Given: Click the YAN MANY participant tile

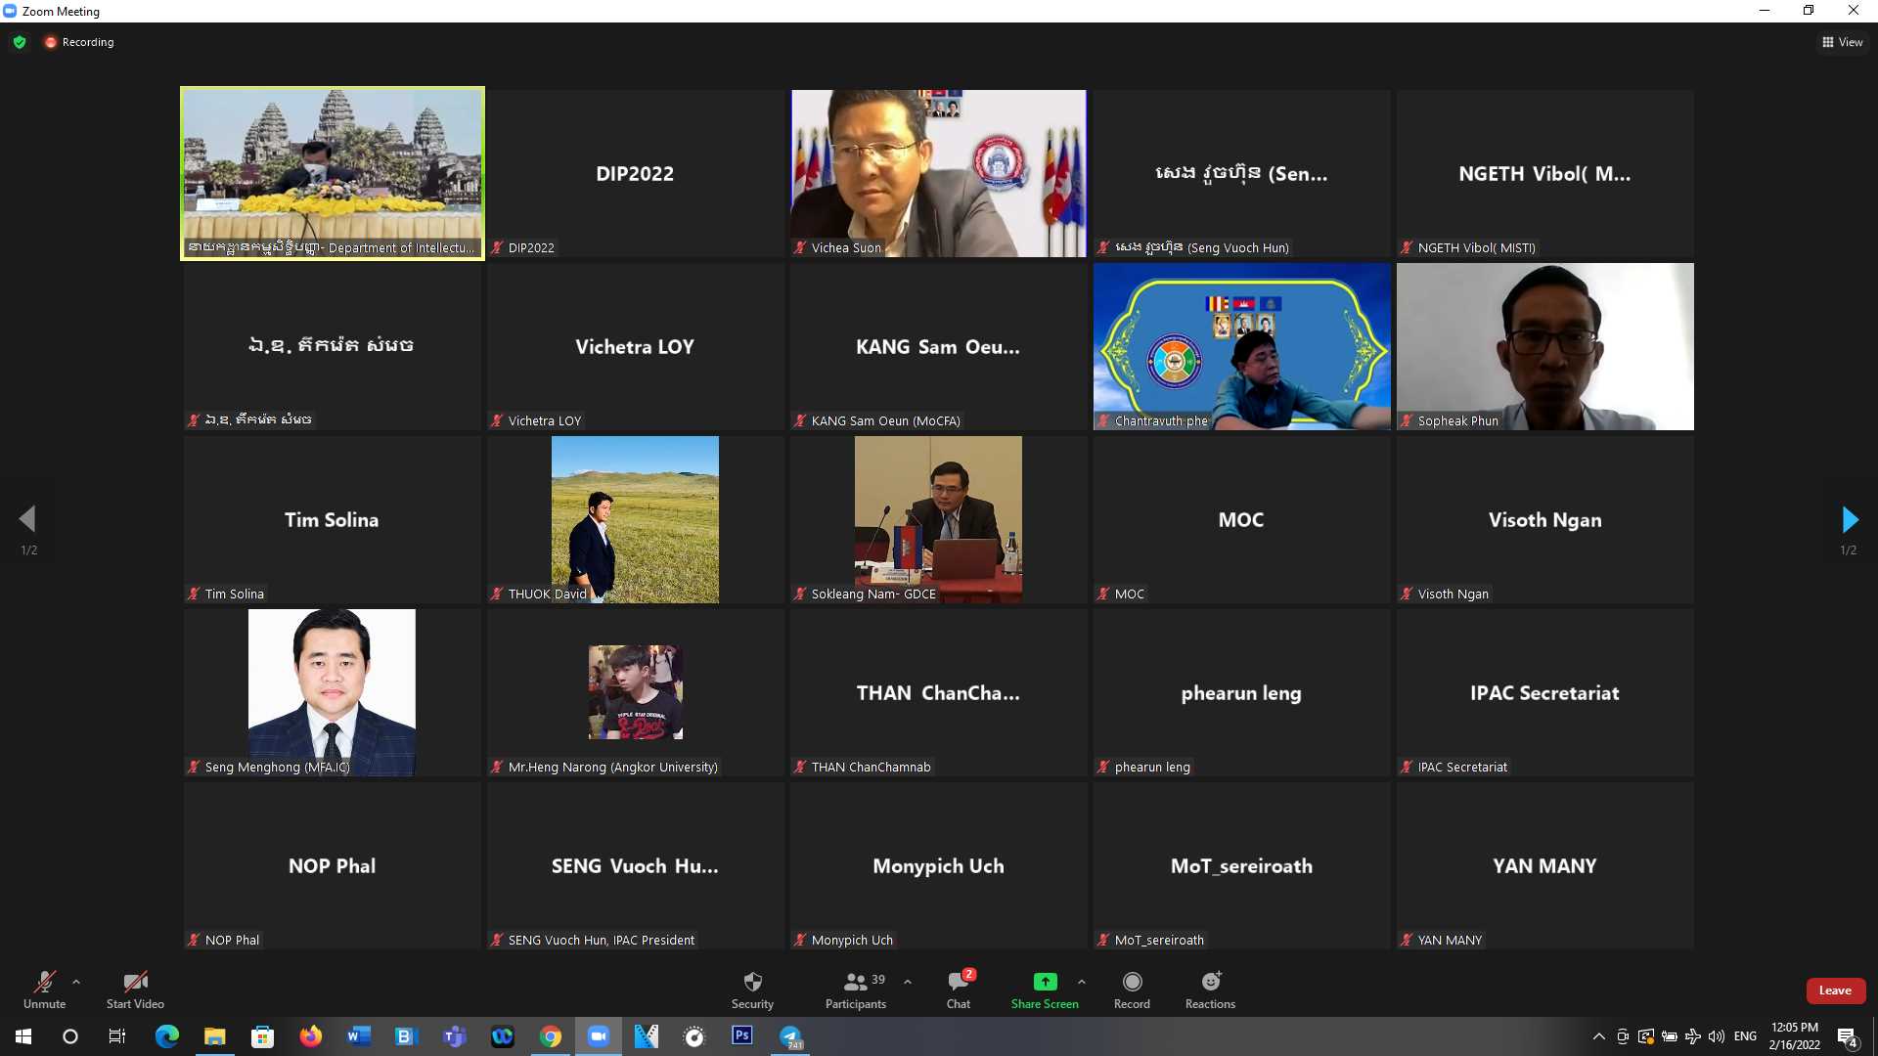Looking at the screenshot, I should [1544, 865].
